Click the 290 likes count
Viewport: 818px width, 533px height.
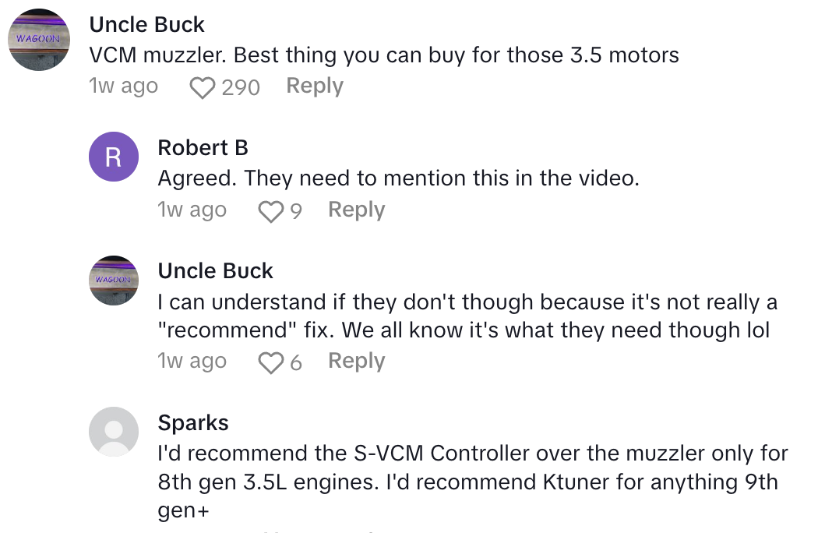241,87
